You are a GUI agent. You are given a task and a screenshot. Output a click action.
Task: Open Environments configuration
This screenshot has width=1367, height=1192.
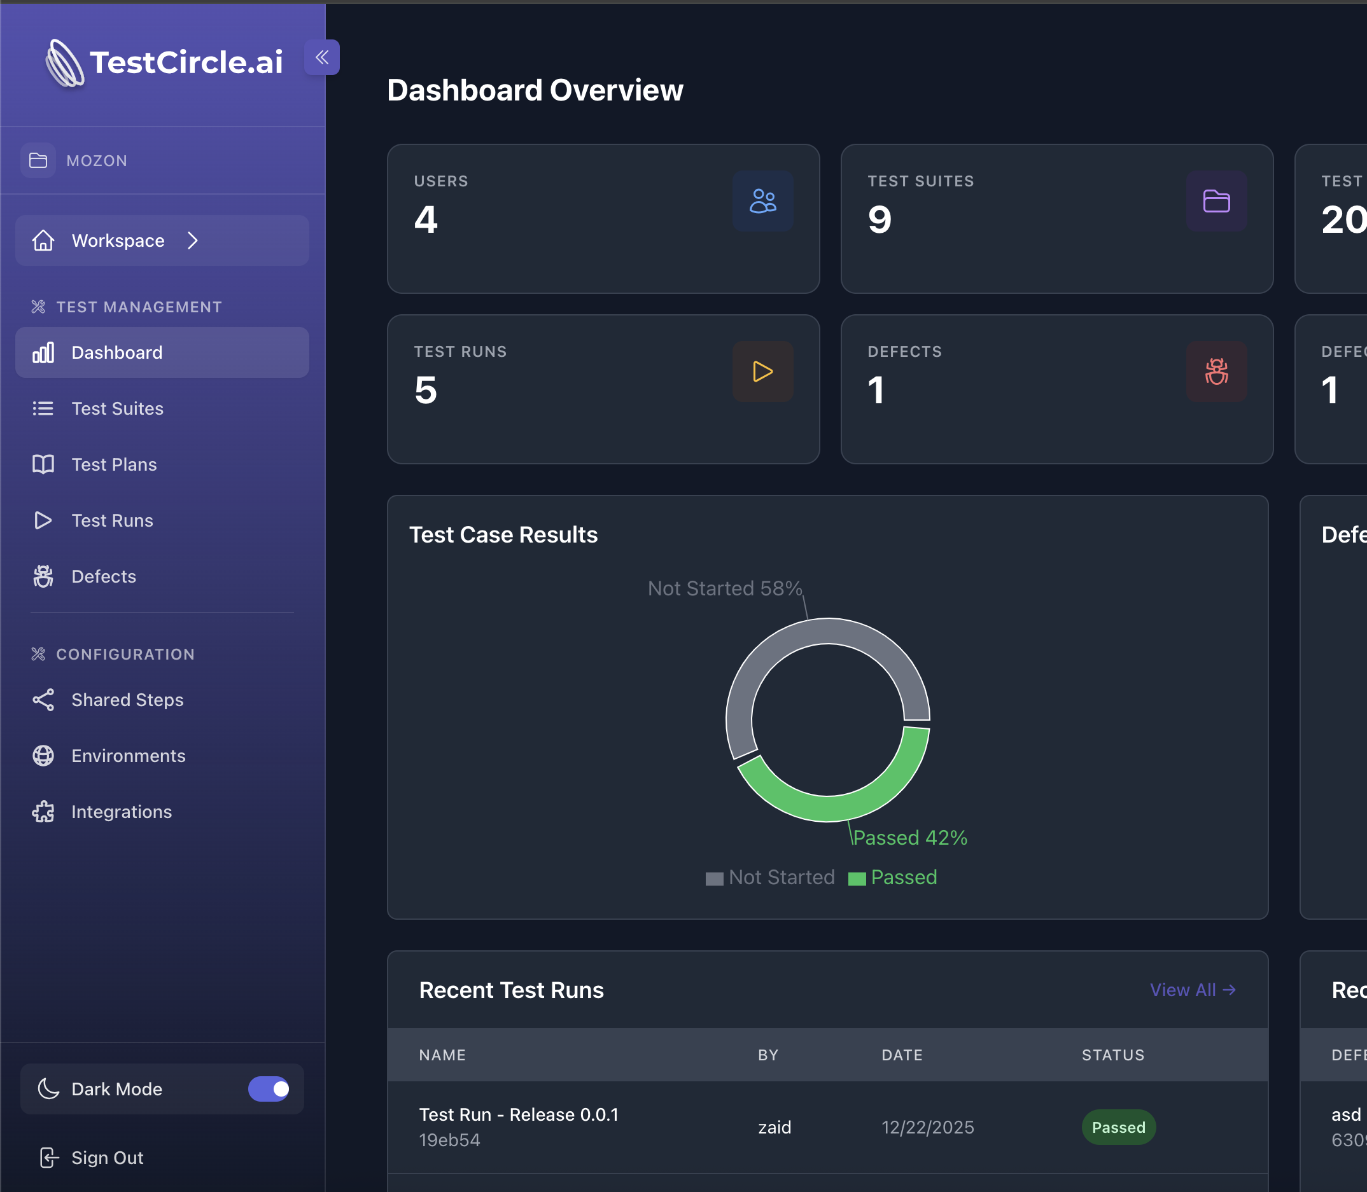click(x=162, y=756)
